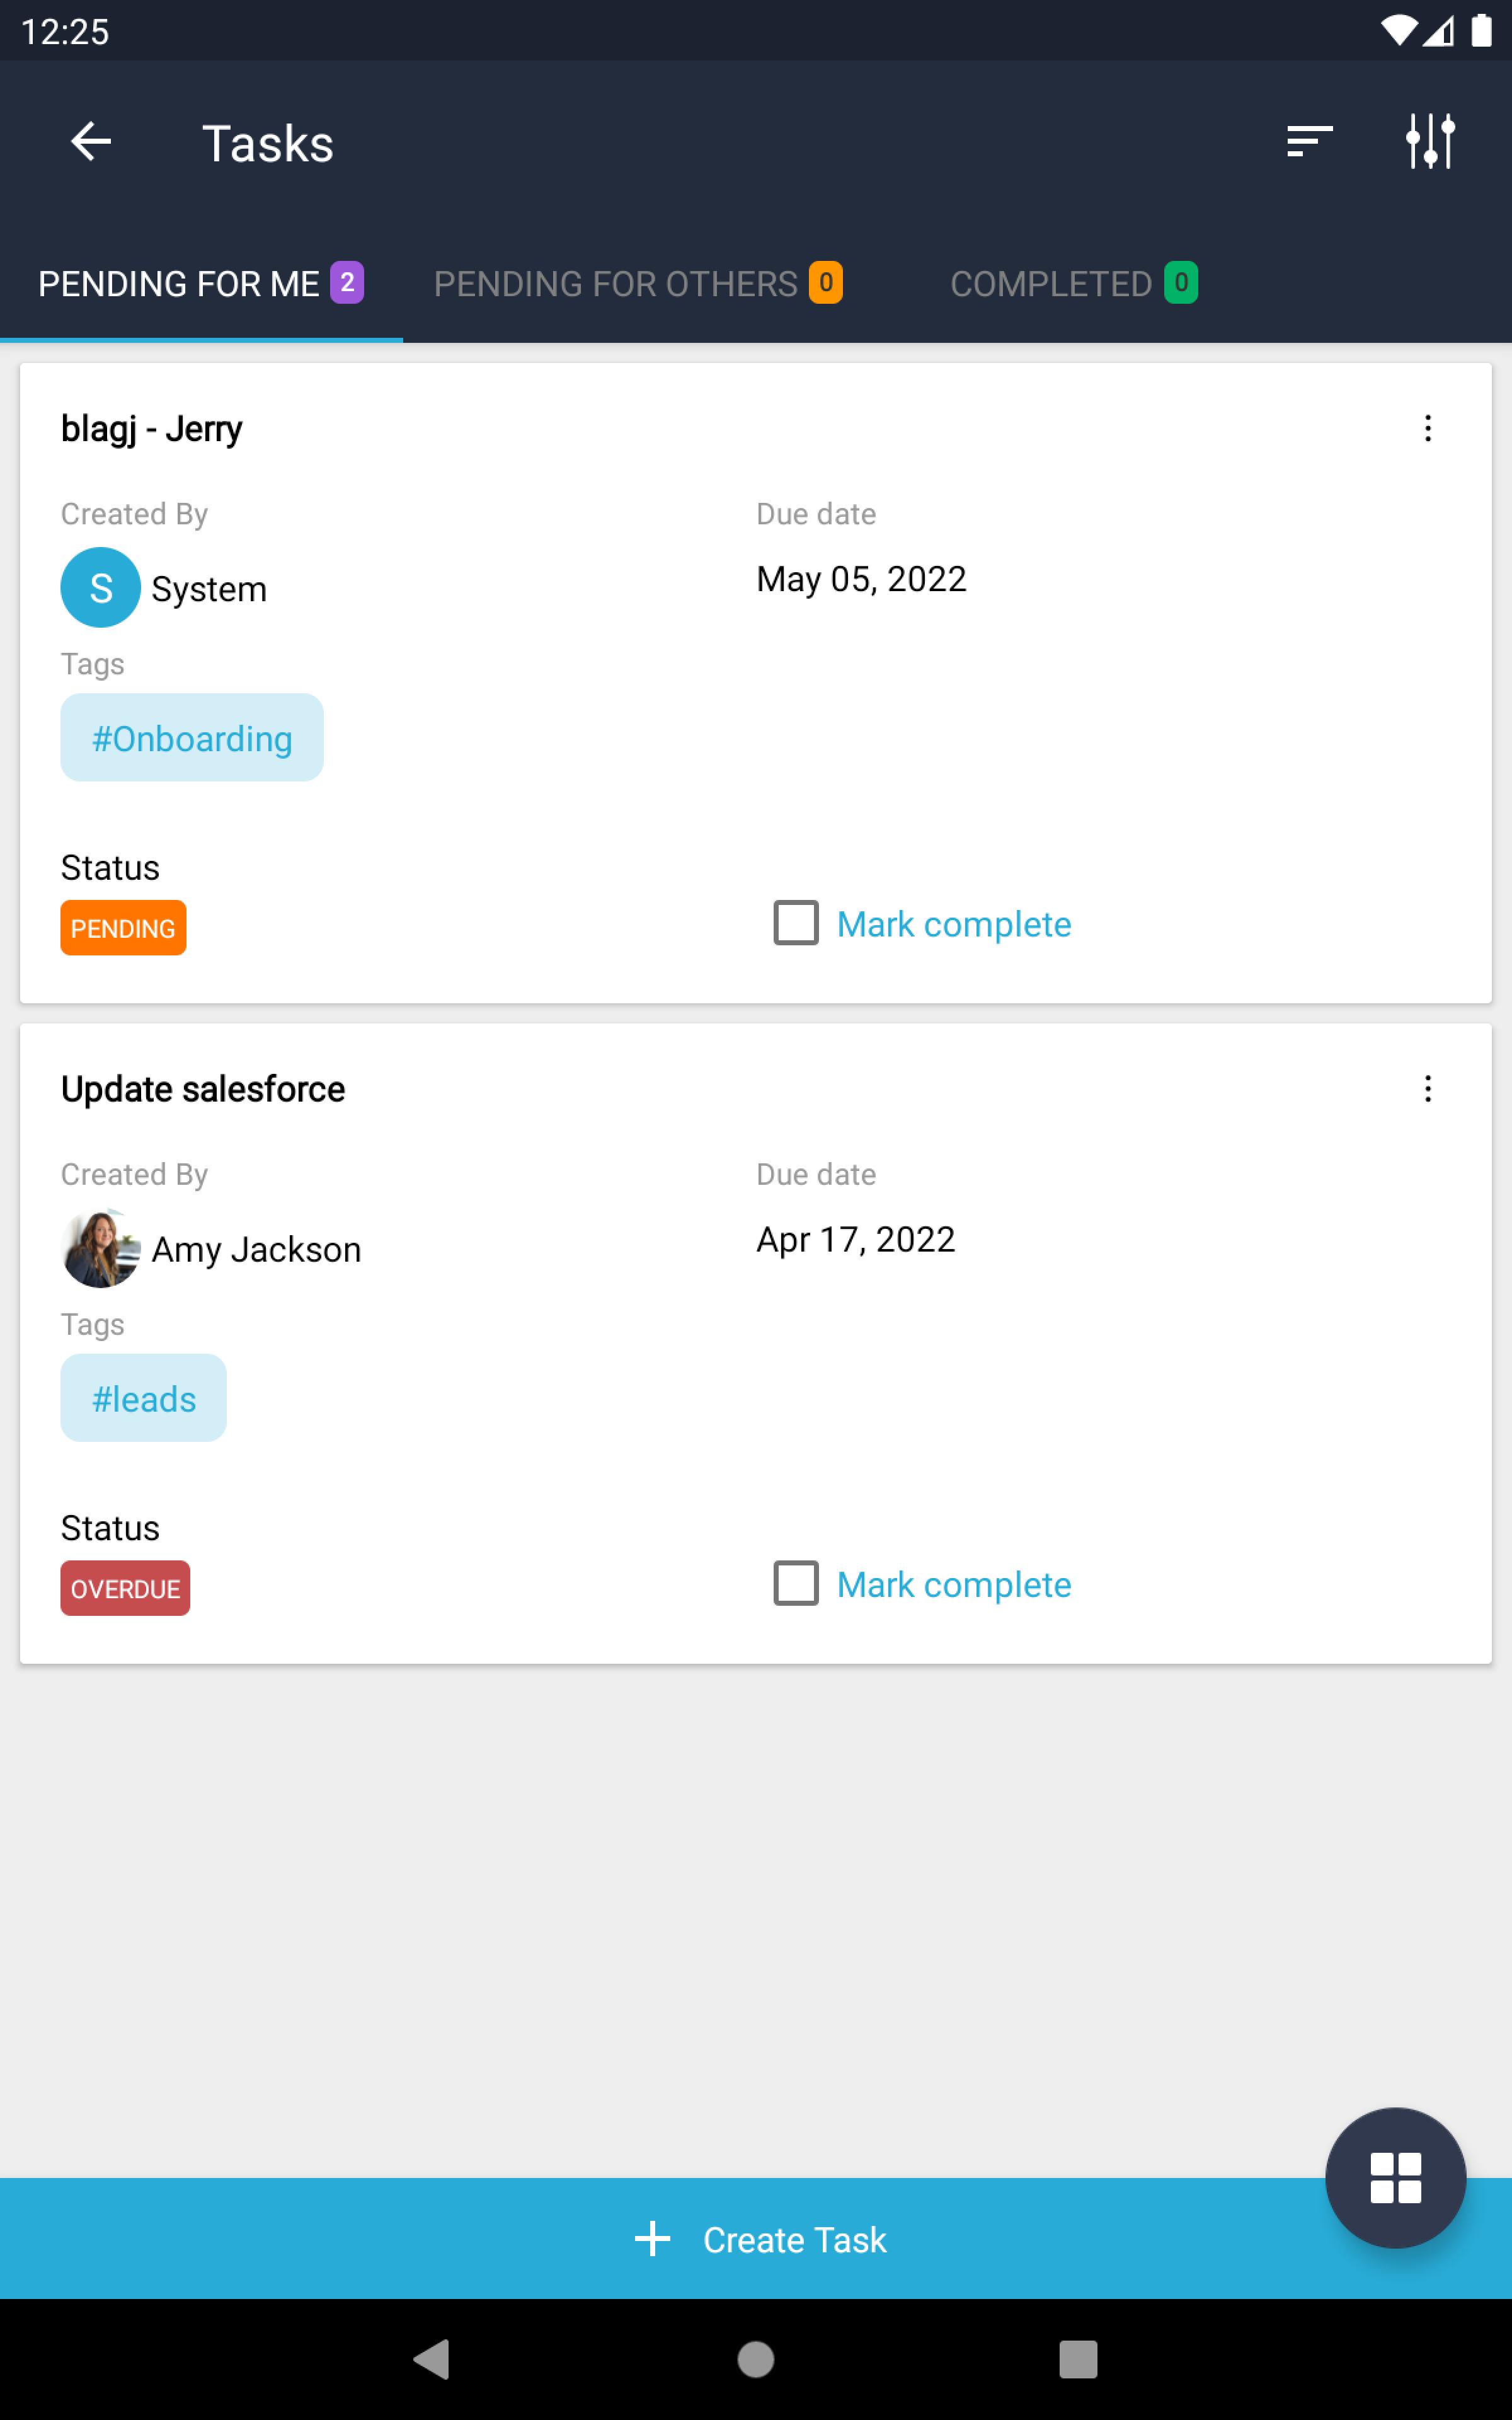Select the Pending For Me tab
Viewport: 1512px width, 2420px height.
pos(200,284)
